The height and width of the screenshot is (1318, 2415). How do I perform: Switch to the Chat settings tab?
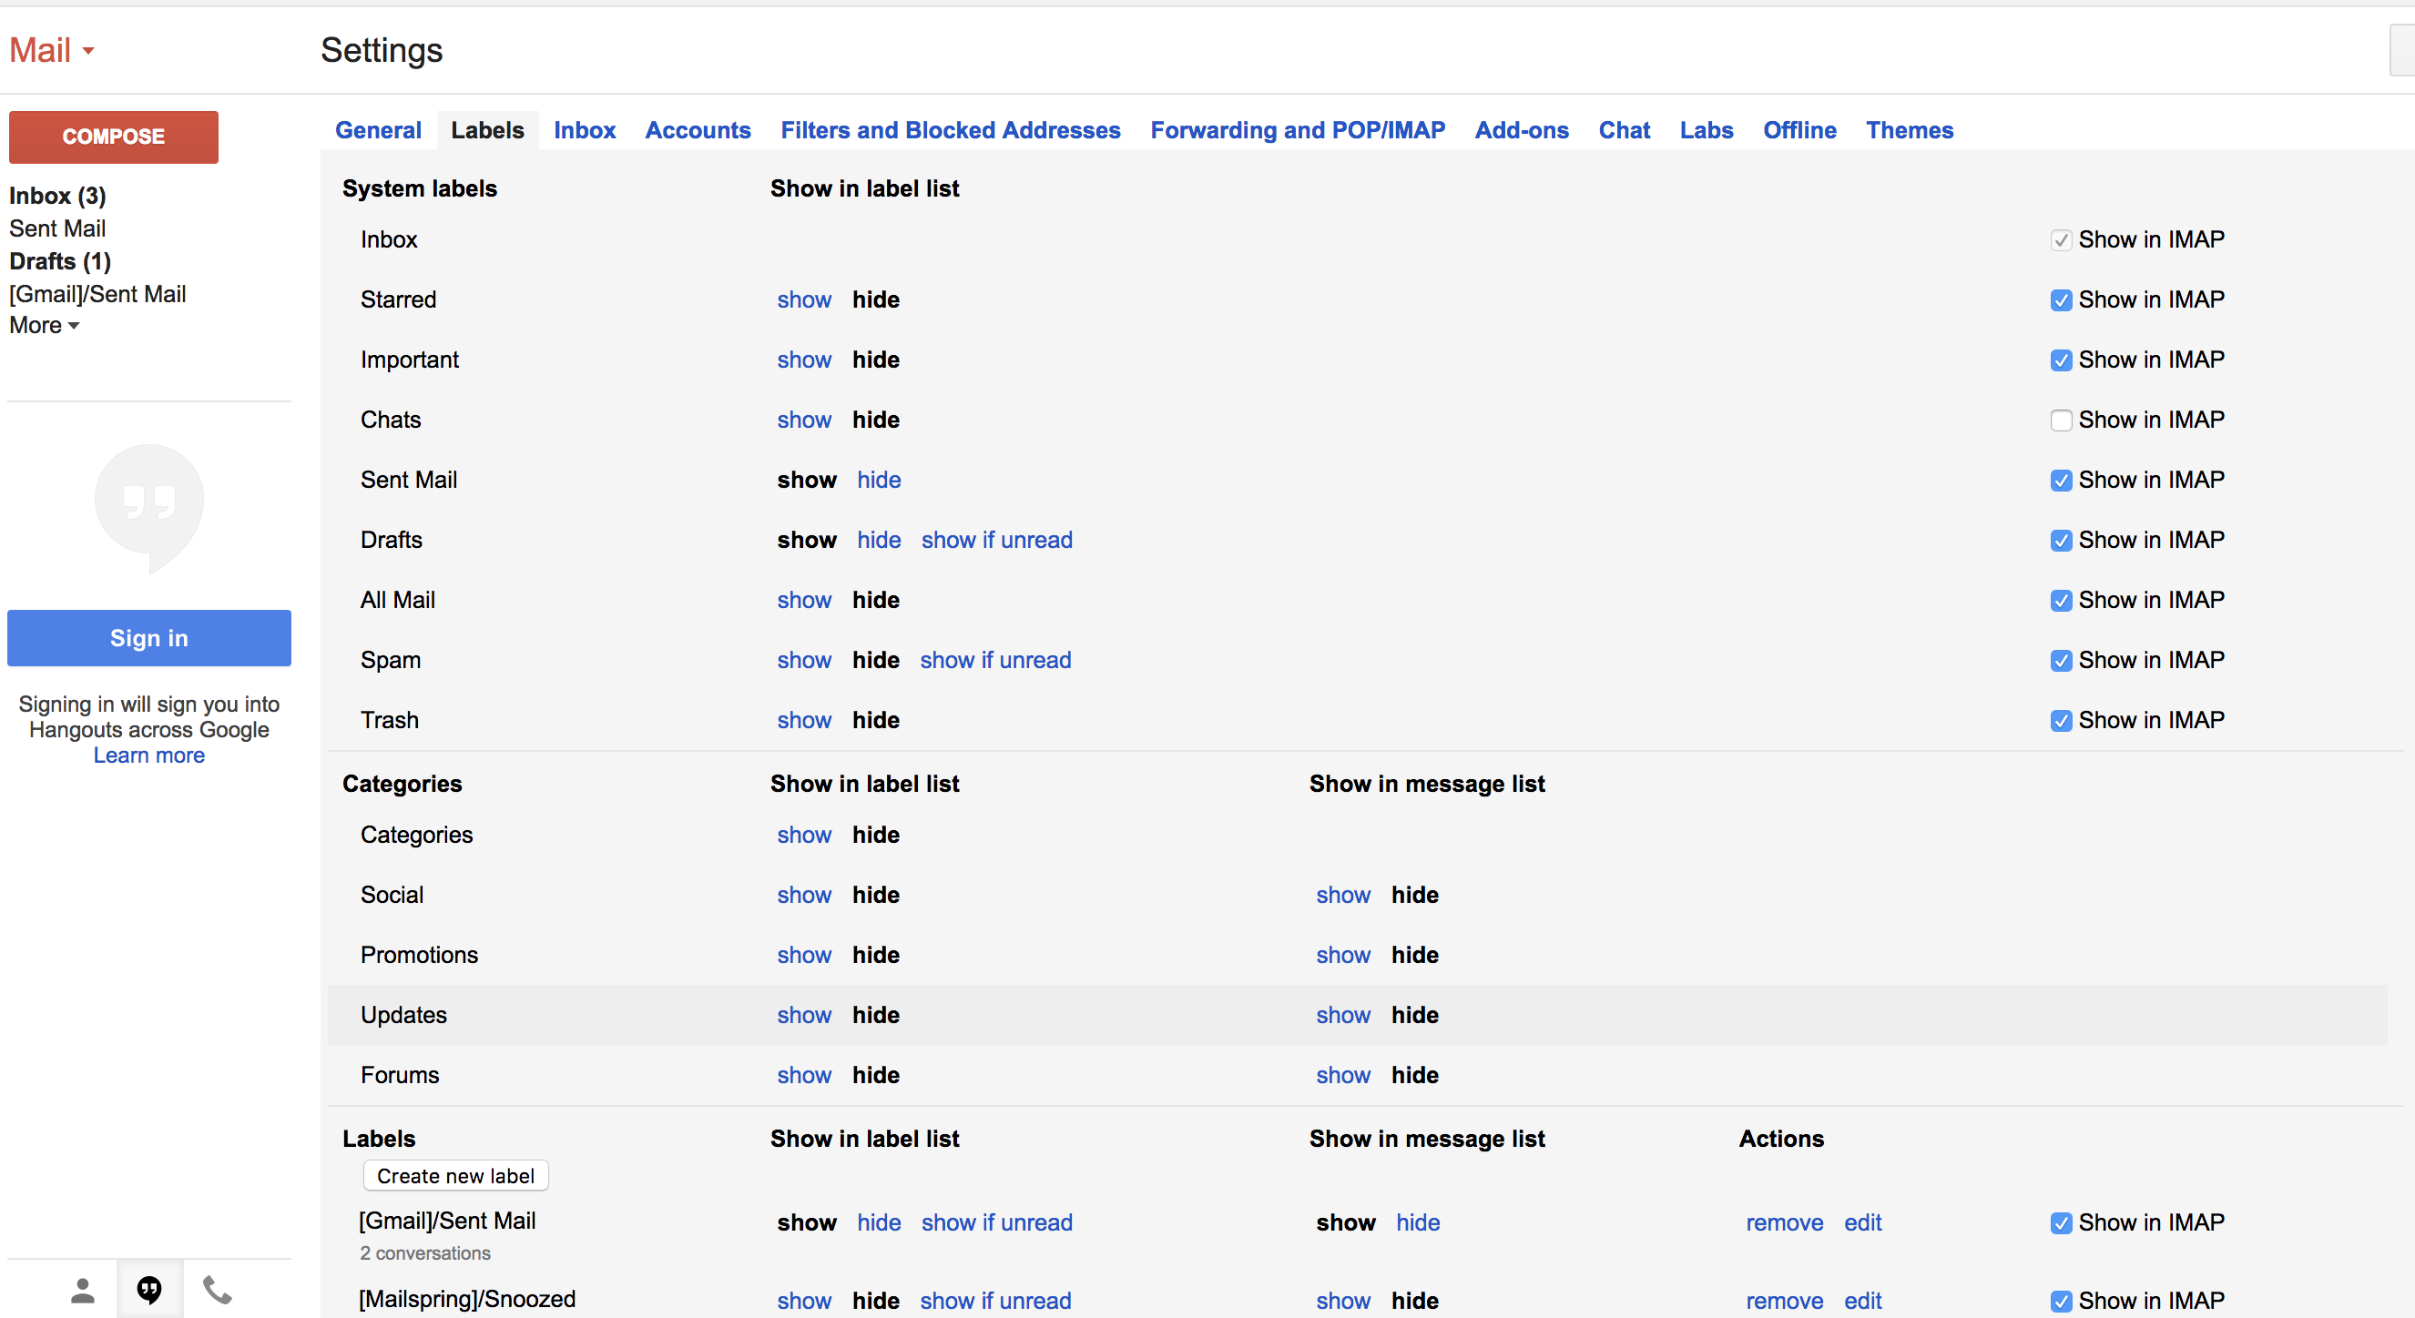[1624, 130]
